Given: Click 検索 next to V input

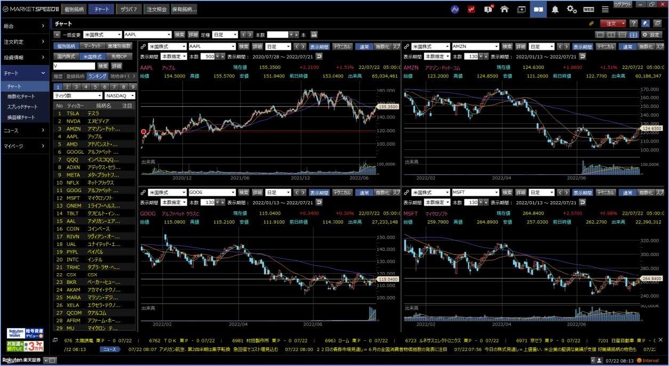Looking at the screenshot, I should tap(103, 66).
